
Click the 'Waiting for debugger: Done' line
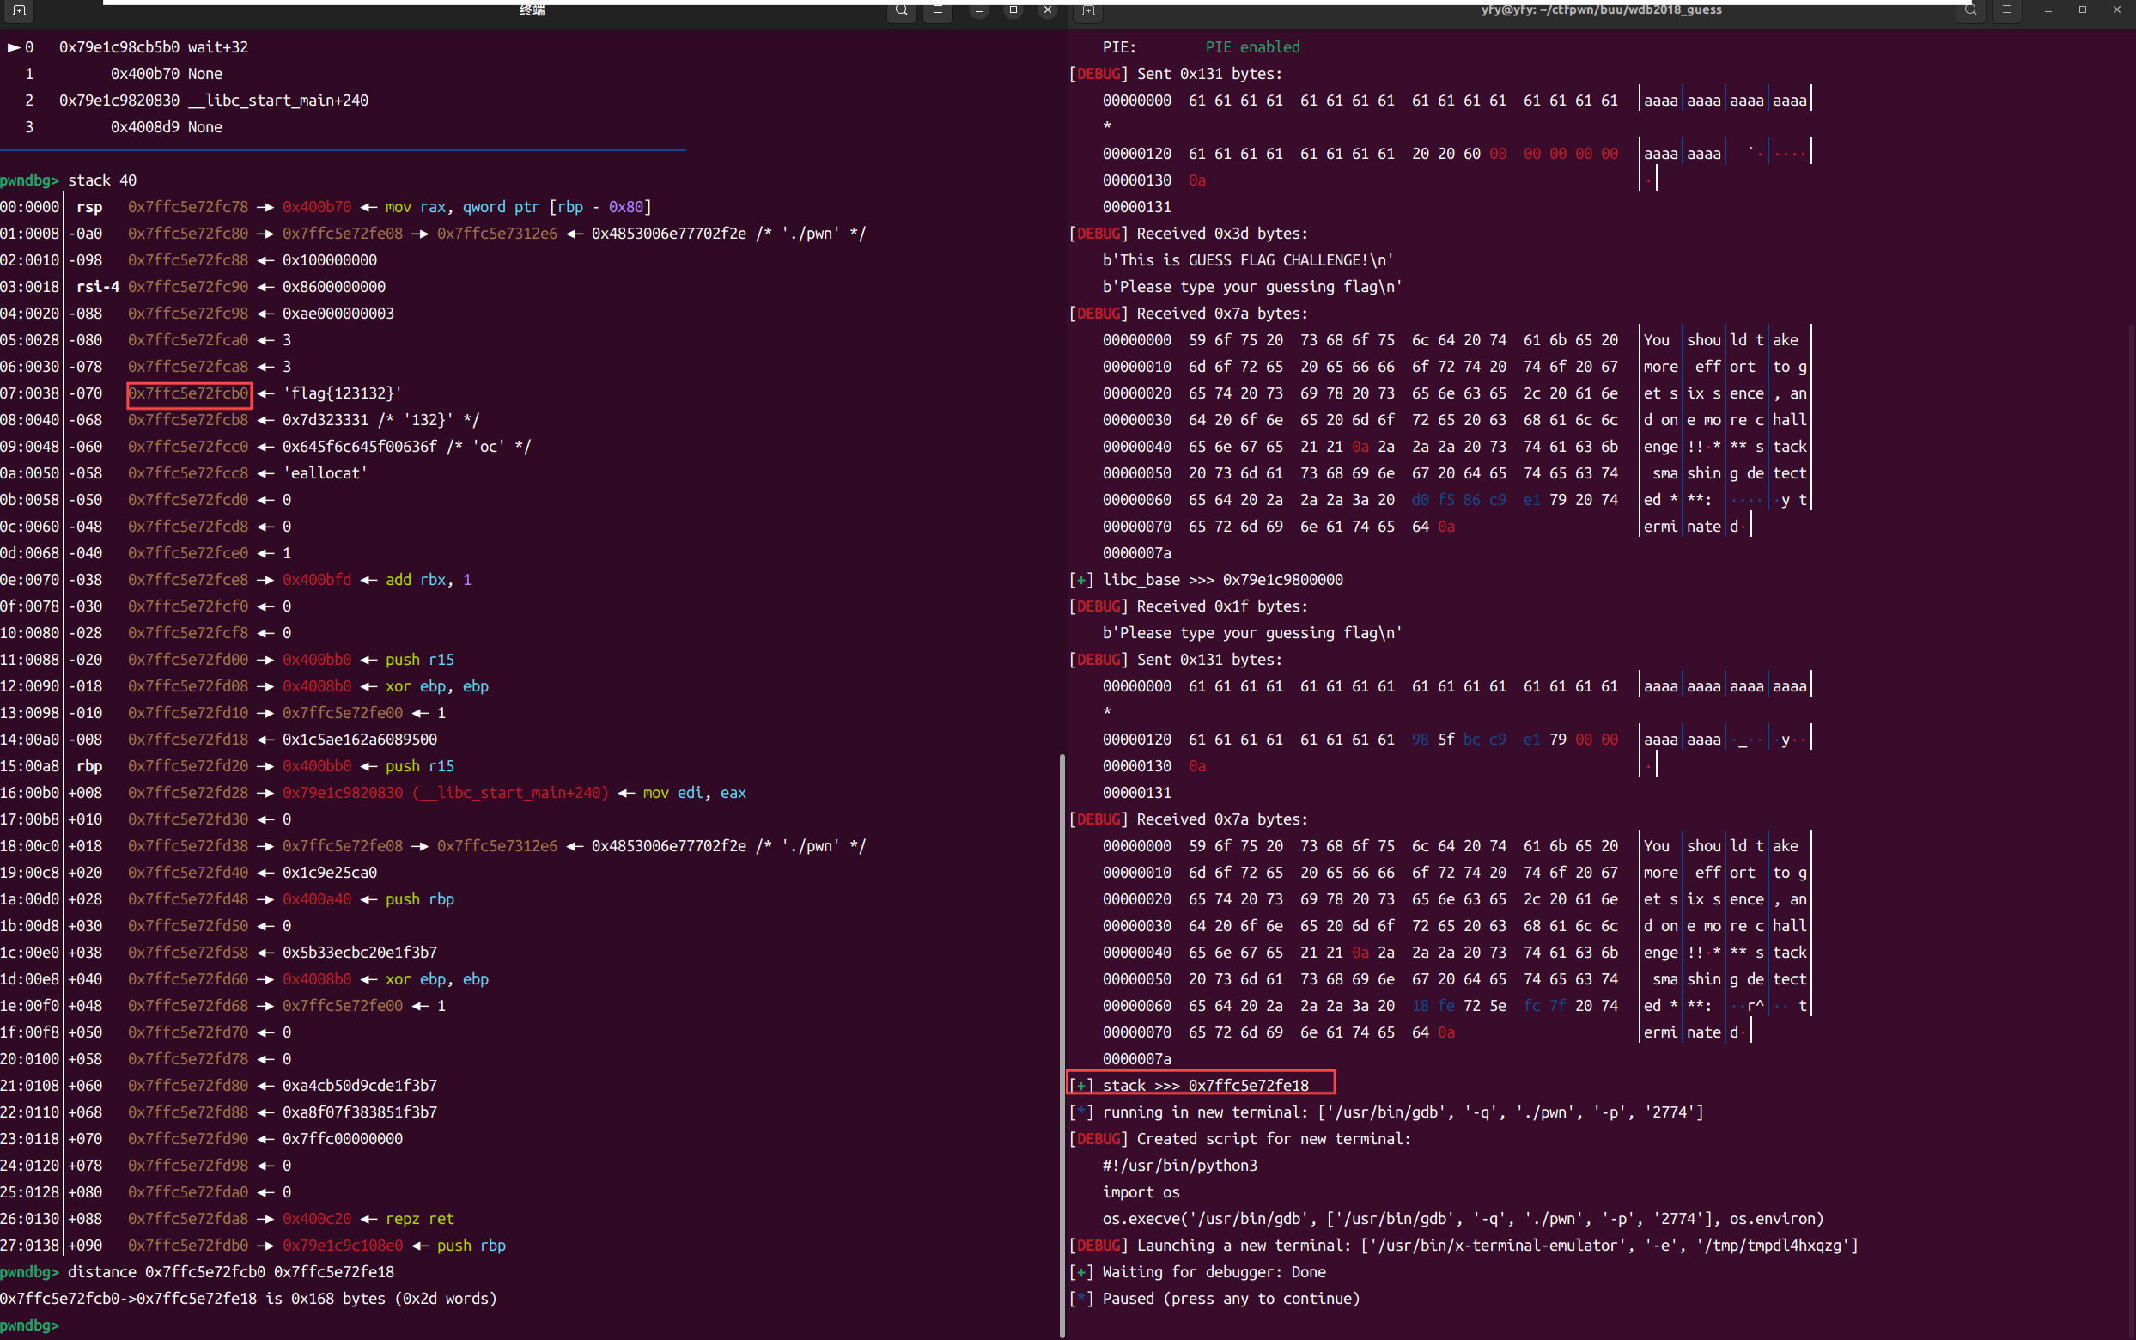tap(1198, 1272)
